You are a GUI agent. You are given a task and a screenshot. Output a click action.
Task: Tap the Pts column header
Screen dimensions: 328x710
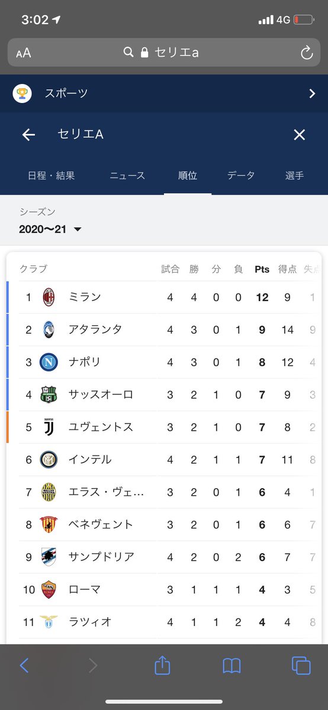pos(262,269)
